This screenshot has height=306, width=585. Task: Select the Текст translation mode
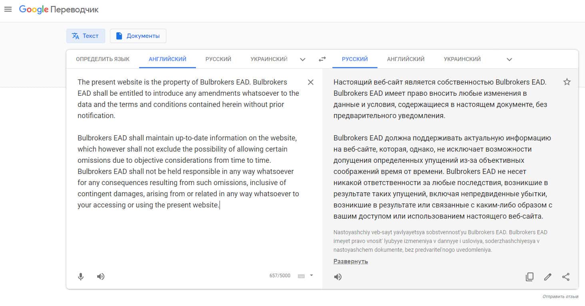pos(86,36)
